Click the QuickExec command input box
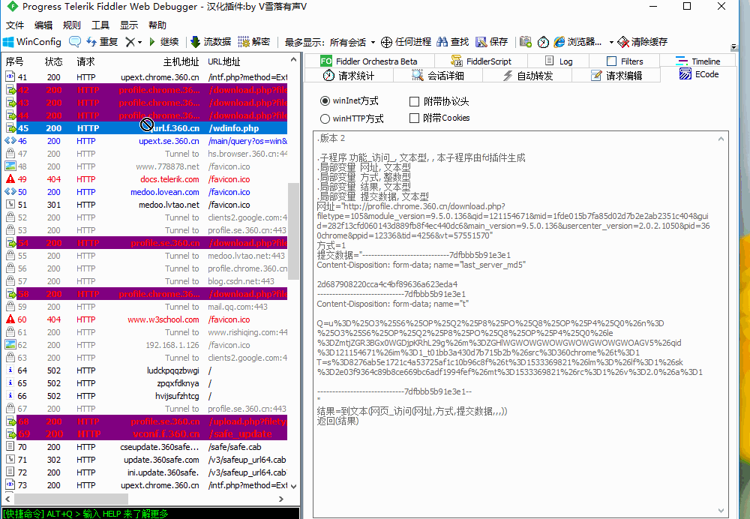The height and width of the screenshot is (519, 750). (x=151, y=514)
